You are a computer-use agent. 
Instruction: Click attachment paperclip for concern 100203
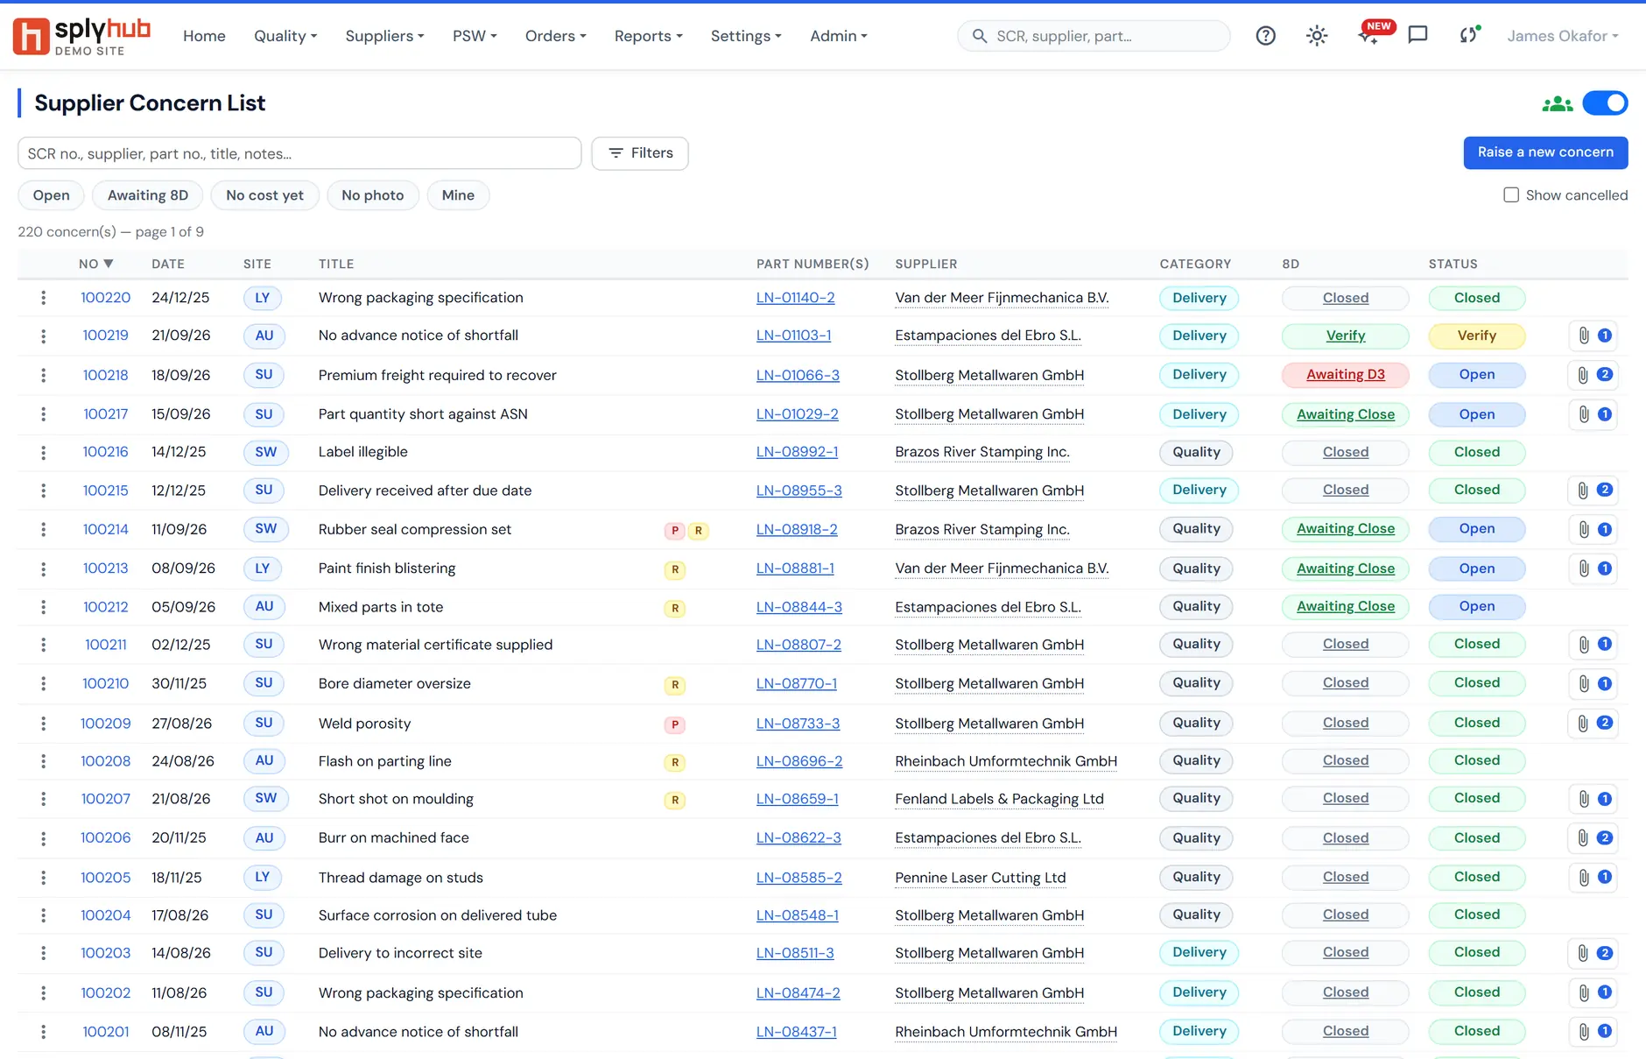tap(1583, 953)
